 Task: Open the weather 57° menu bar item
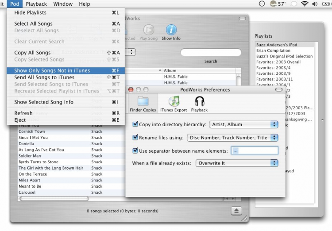pos(278,4)
